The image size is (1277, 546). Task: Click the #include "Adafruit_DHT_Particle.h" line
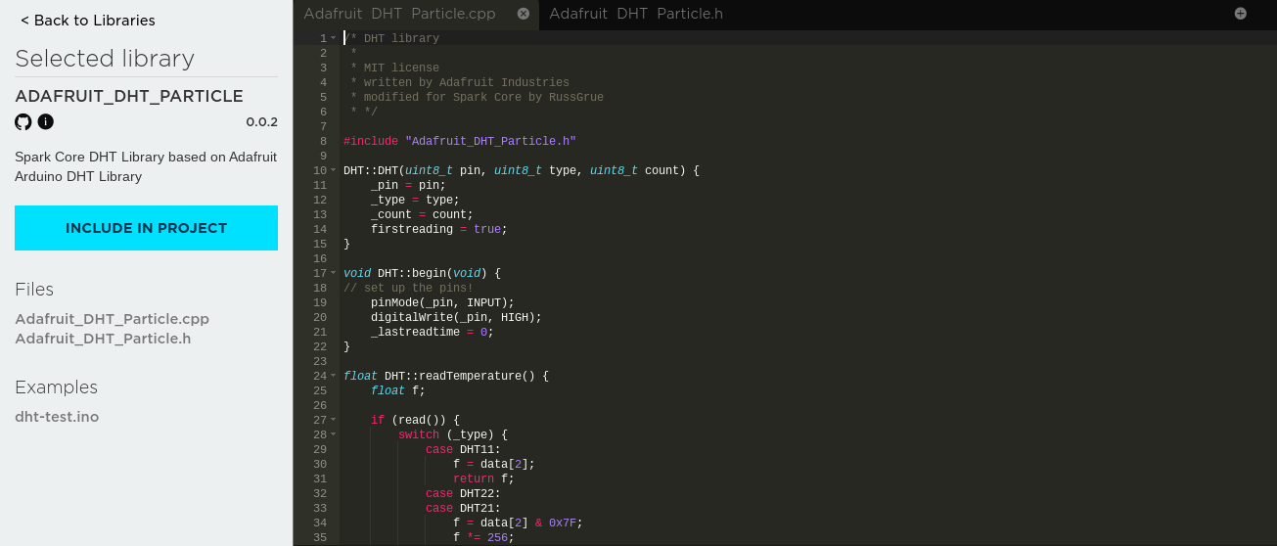click(460, 141)
